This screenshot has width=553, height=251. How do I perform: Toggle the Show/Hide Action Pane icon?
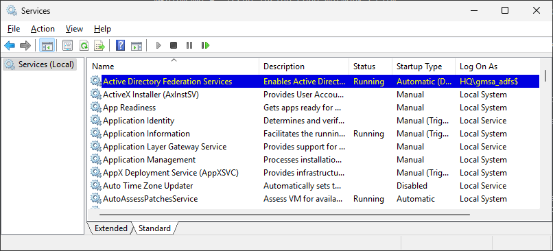pos(137,45)
